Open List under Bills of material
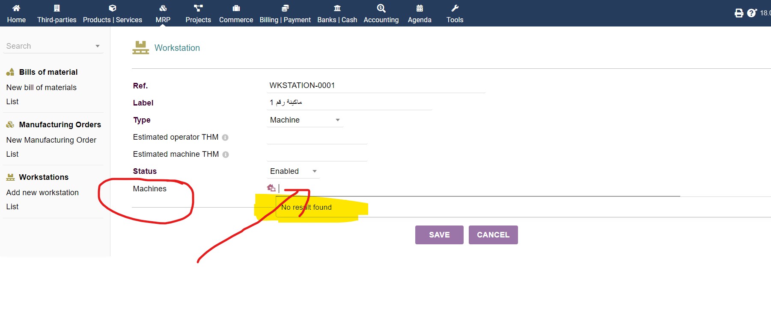 12,102
